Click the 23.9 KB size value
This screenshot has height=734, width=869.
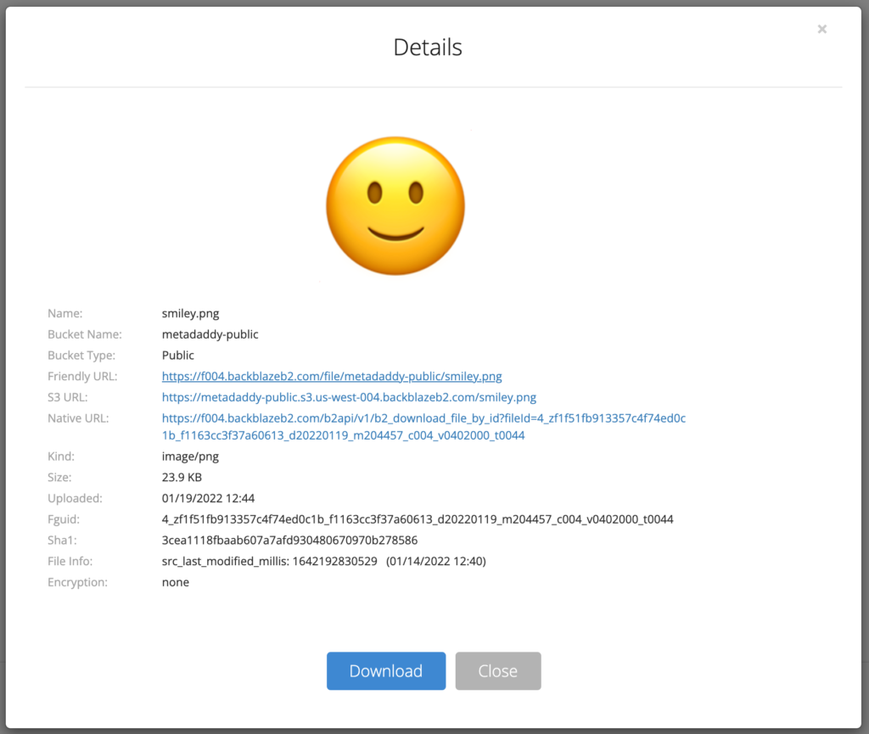[x=182, y=477]
